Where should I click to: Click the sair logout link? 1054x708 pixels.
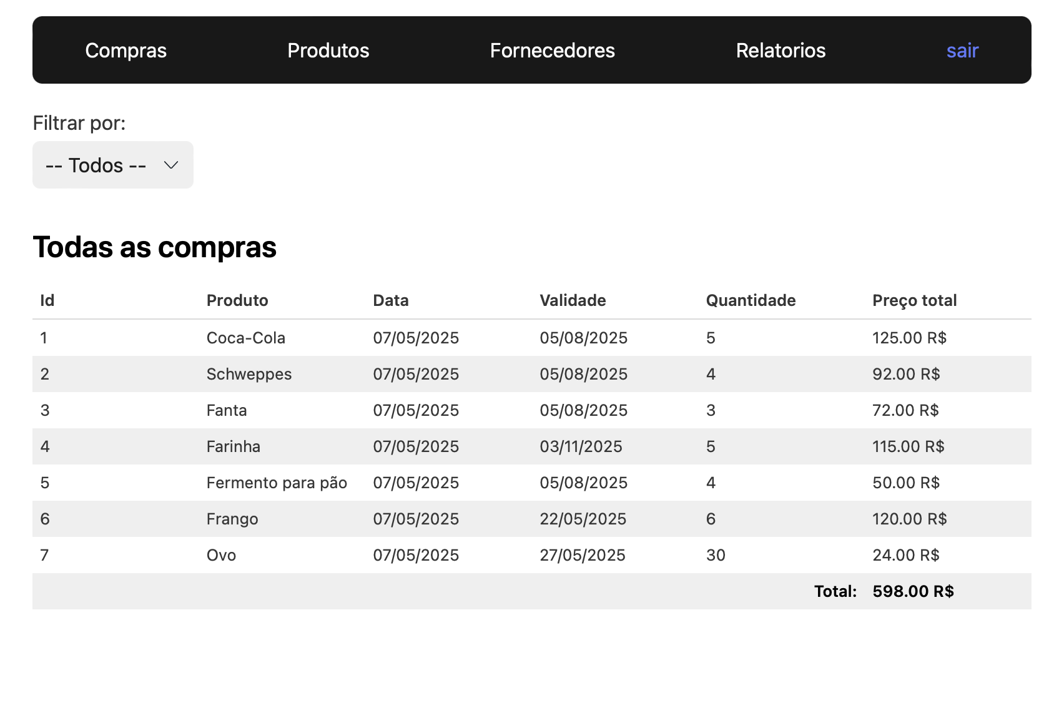pyautogui.click(x=962, y=51)
